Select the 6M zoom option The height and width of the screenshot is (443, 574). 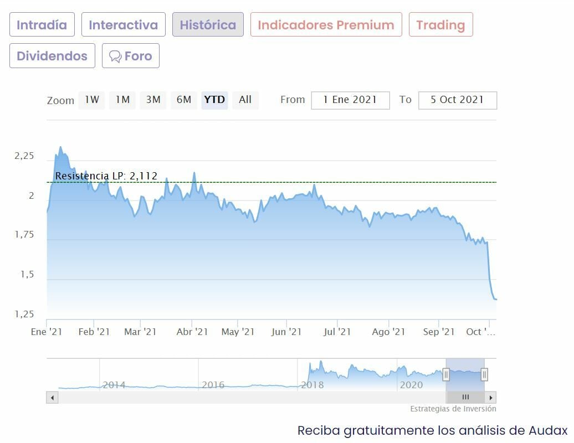[x=184, y=100]
